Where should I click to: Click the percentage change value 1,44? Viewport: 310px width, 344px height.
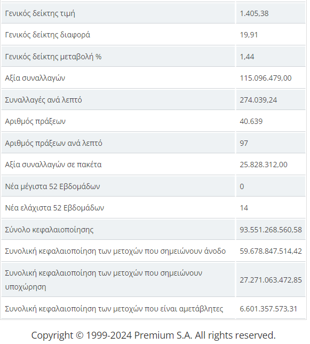pos(247,57)
